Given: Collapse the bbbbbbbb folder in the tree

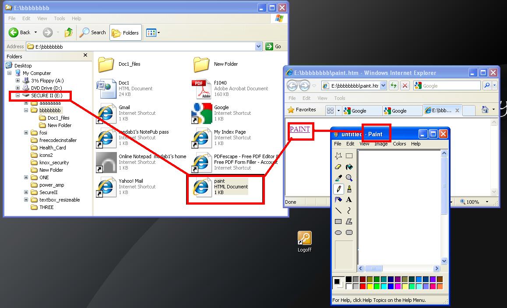Looking at the screenshot, I should (26, 110).
